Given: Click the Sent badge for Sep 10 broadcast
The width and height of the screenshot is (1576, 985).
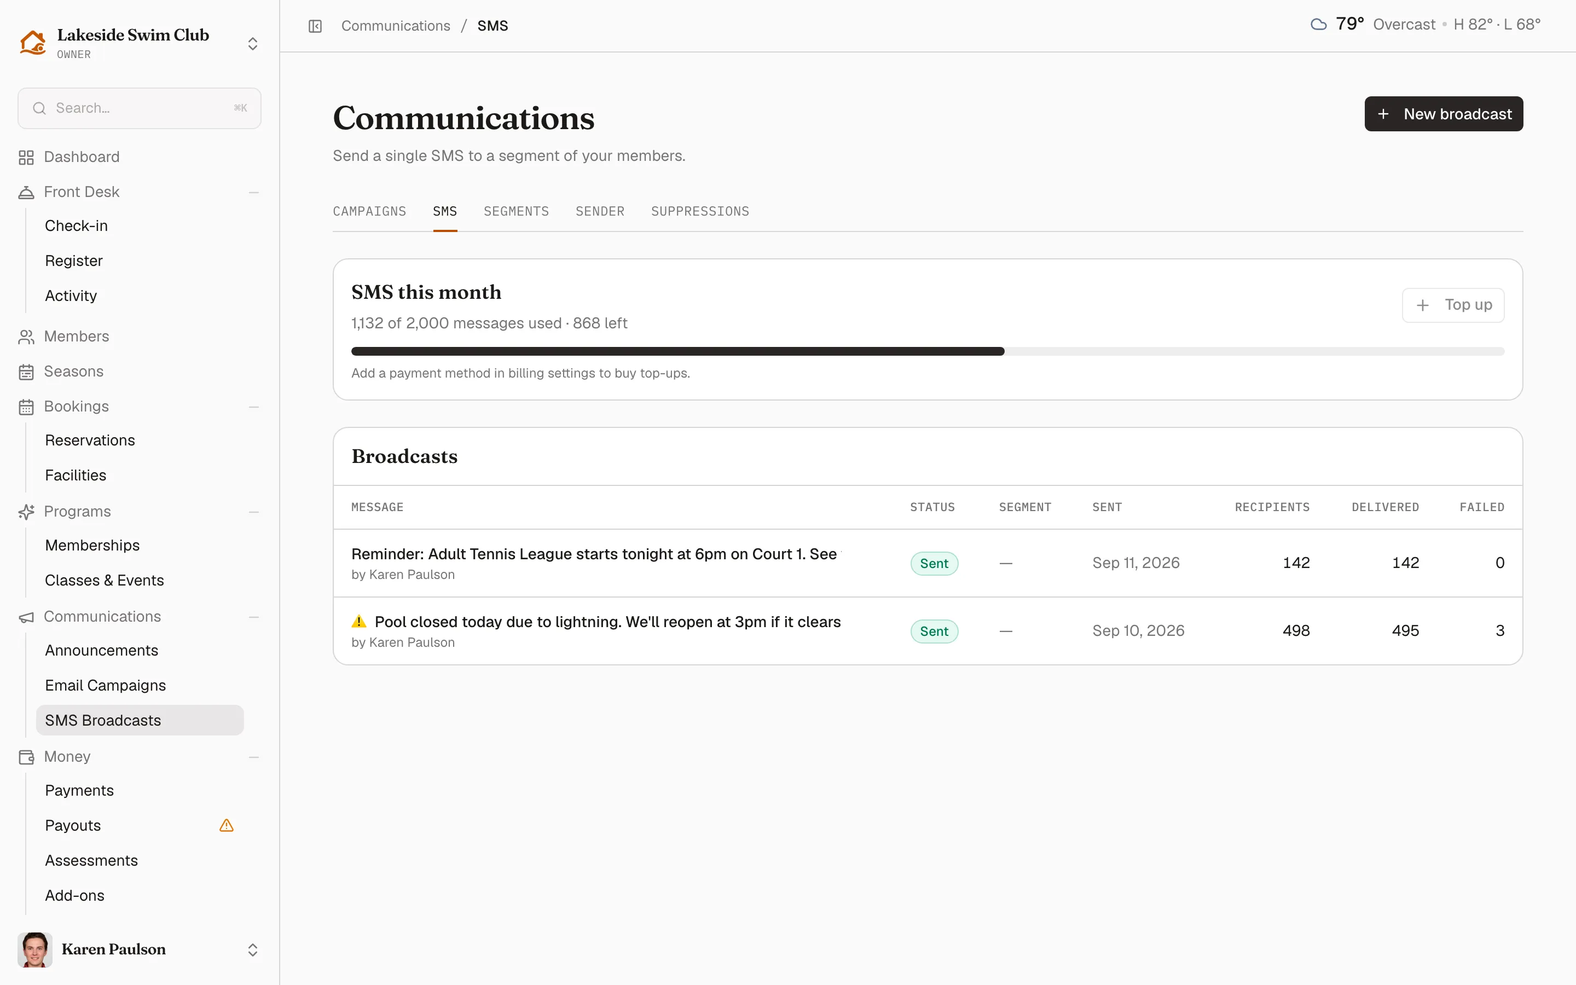Looking at the screenshot, I should coord(934,631).
